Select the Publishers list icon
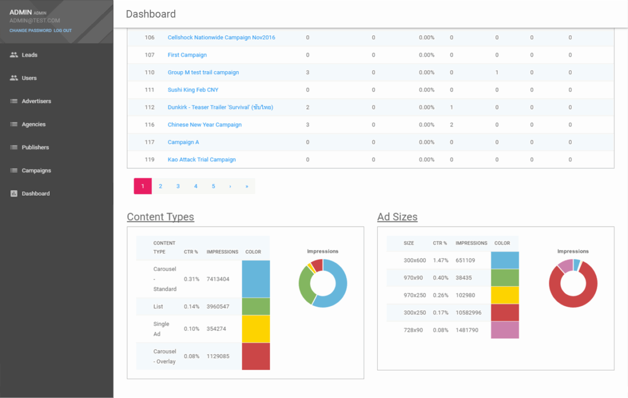This screenshot has height=398, width=628. pyautogui.click(x=13, y=147)
